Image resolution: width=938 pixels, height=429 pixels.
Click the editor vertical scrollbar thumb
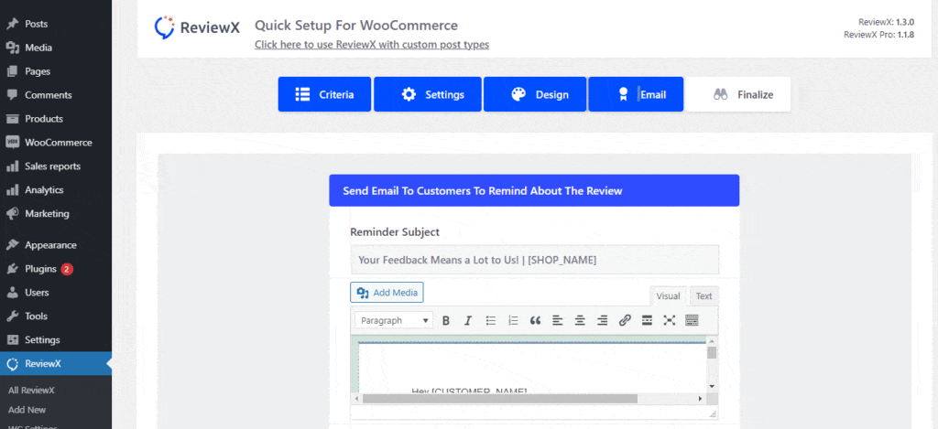712,352
